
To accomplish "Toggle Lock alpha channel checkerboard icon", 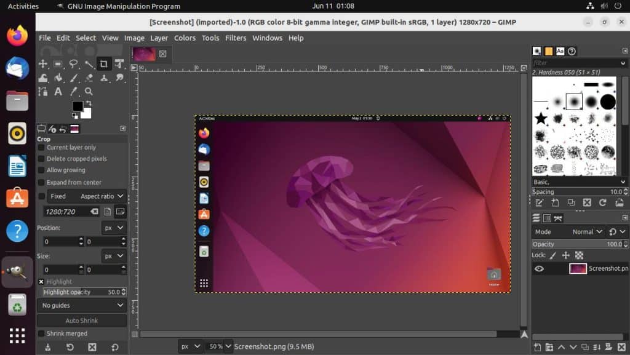I will tap(579, 255).
